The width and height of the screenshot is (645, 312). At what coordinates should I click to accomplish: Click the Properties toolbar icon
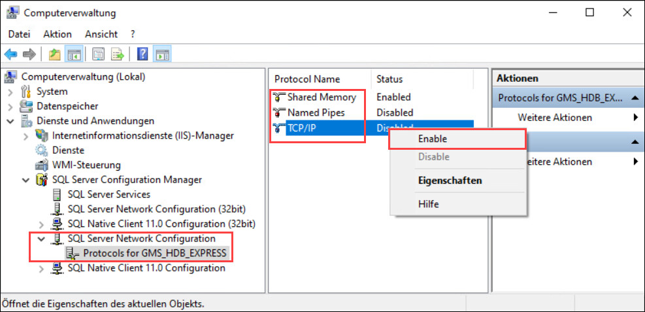99,54
